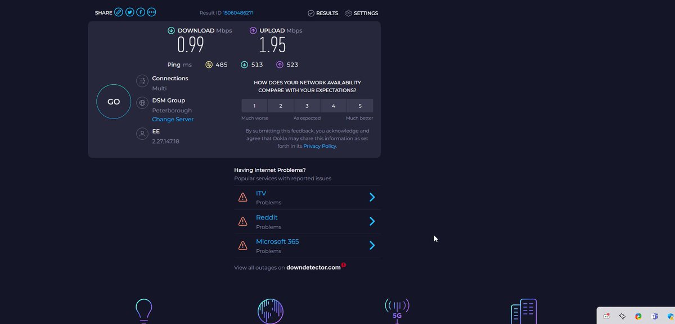Rate network availability 2

[281, 106]
